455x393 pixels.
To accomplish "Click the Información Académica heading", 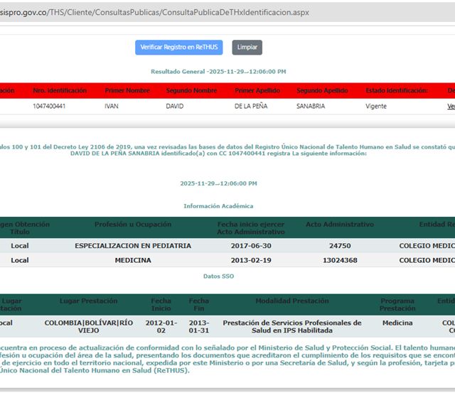I will coord(218,206).
